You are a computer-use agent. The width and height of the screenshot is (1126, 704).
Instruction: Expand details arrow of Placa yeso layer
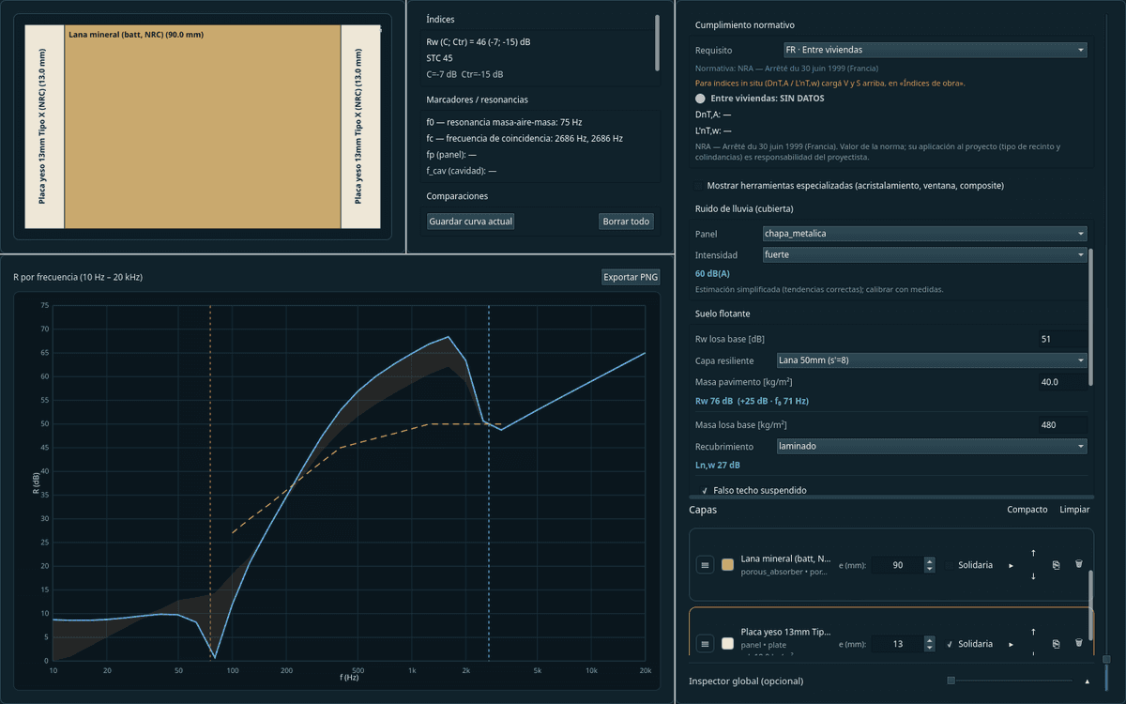click(1011, 644)
